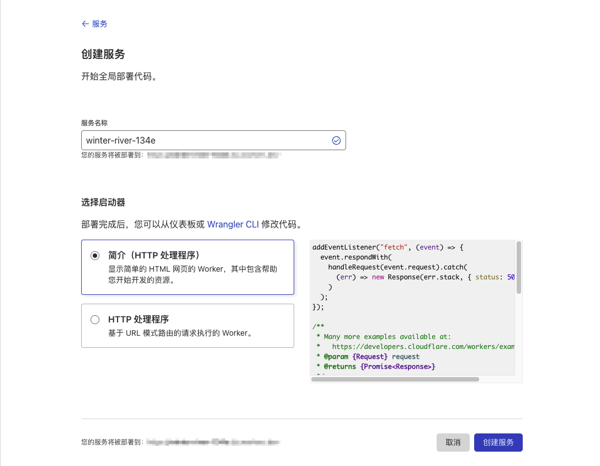Click the @returns {Promise<Response>} code line
Viewport: 600px width, 466px height.
click(x=375, y=367)
